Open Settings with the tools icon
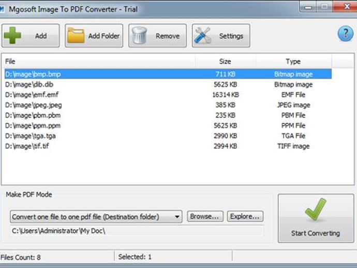 pos(202,36)
